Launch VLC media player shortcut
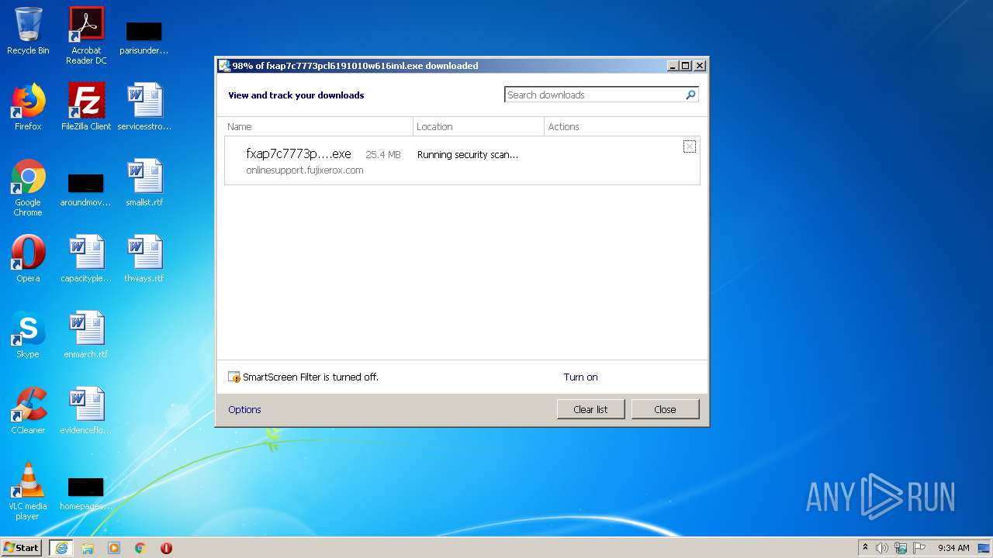This screenshot has width=993, height=558. click(x=28, y=491)
